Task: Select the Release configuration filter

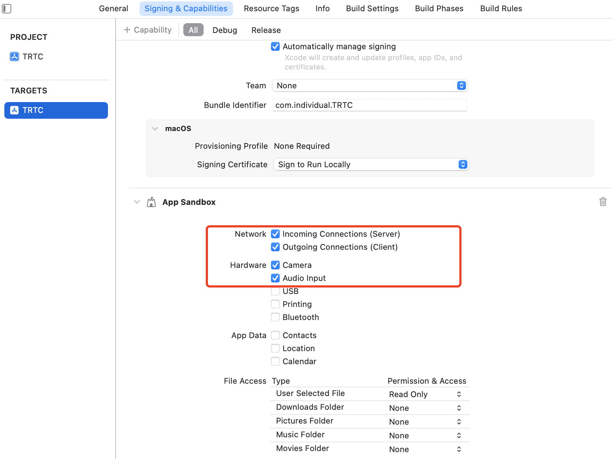Action: pos(266,30)
